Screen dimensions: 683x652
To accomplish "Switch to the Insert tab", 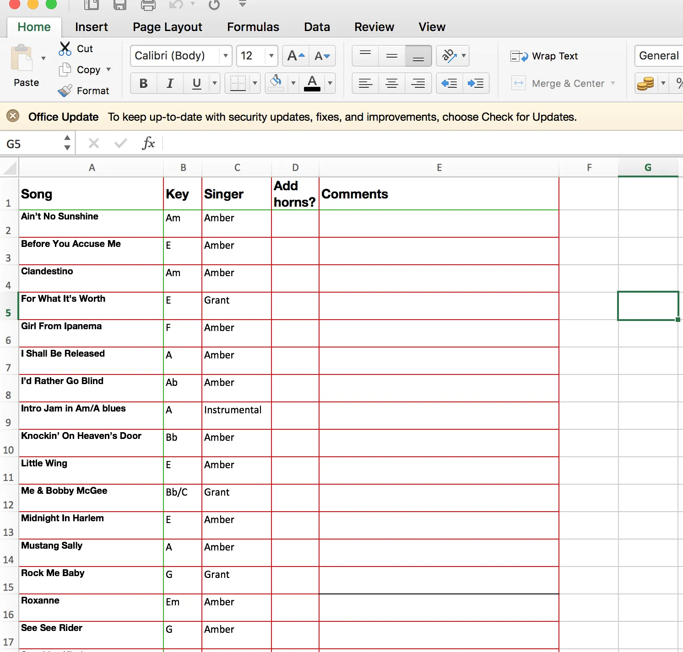I will click(92, 27).
